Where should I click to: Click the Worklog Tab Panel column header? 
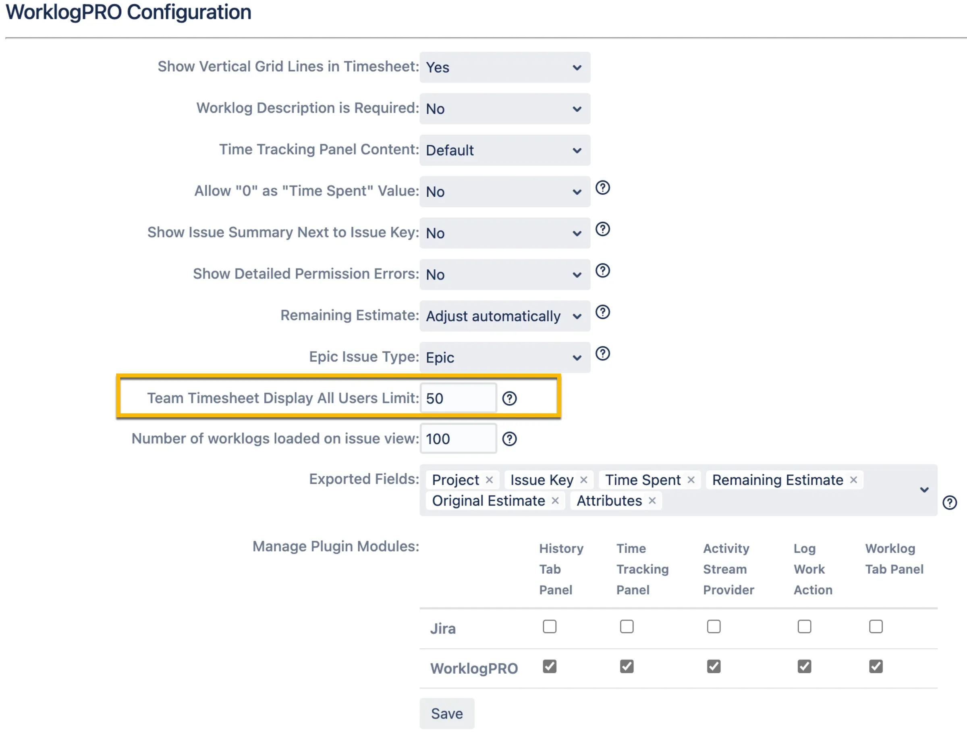tap(894, 559)
